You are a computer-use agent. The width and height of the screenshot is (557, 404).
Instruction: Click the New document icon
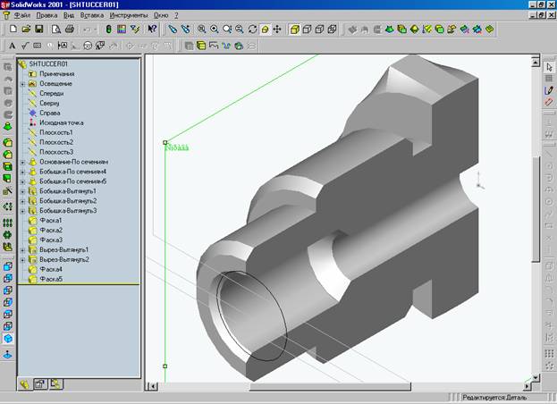pos(12,29)
